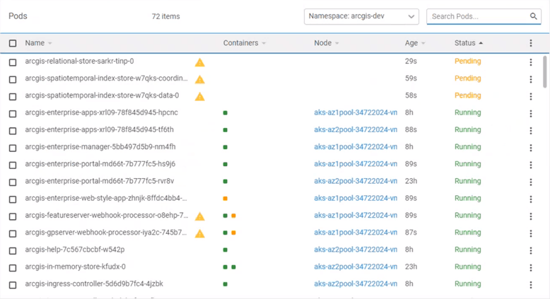
Task: Open three-dot menu for arcgis-ingress-controller pod
Action: point(531,285)
